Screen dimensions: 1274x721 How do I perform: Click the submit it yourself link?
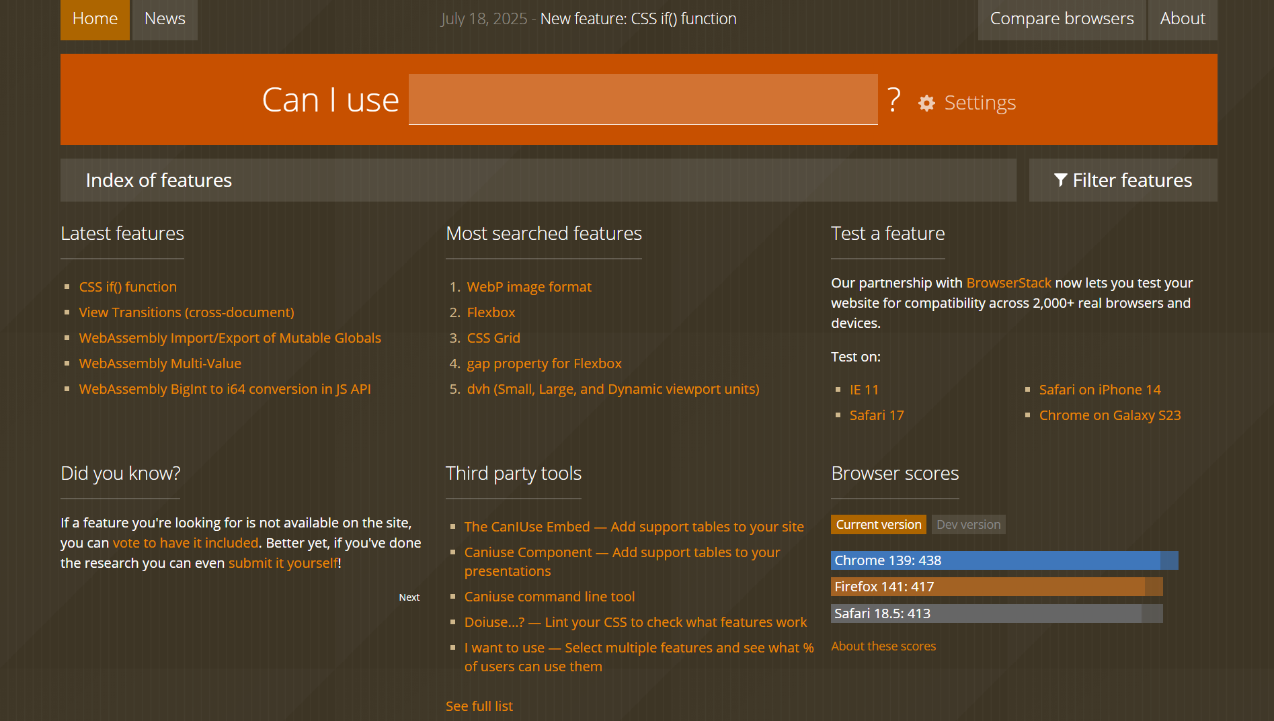pyautogui.click(x=283, y=563)
